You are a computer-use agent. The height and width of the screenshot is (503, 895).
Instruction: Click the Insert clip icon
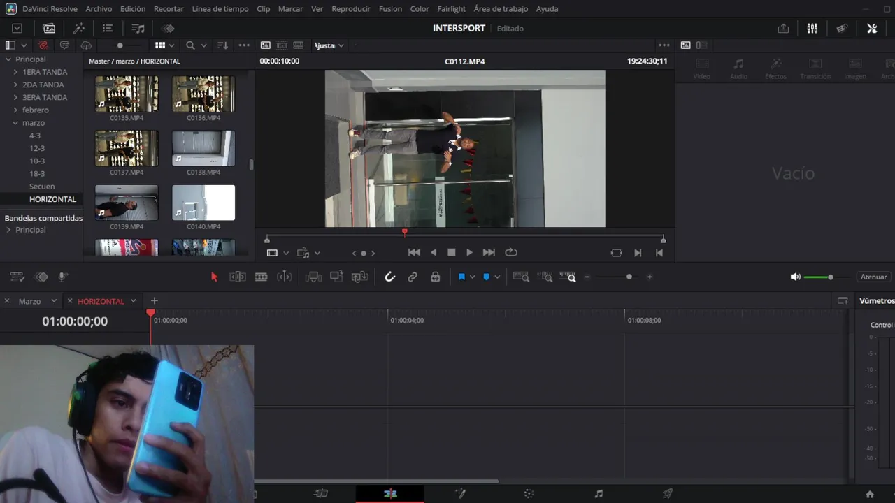313,277
